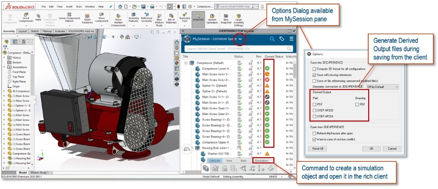438x189 pixels.
Task: Open Exploded View tool
Action: (x=185, y=18)
